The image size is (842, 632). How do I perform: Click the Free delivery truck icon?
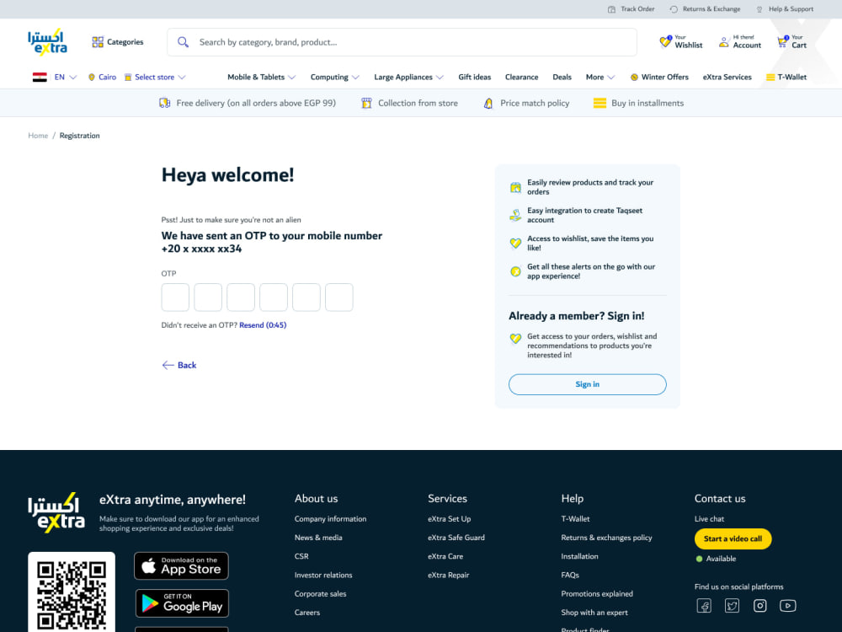tap(165, 103)
